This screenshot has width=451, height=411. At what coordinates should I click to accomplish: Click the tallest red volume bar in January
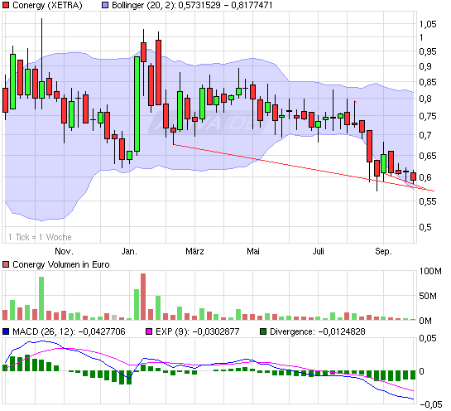[143, 297]
